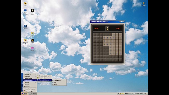Launch the Mouse desktop icon

[x=32, y=41]
